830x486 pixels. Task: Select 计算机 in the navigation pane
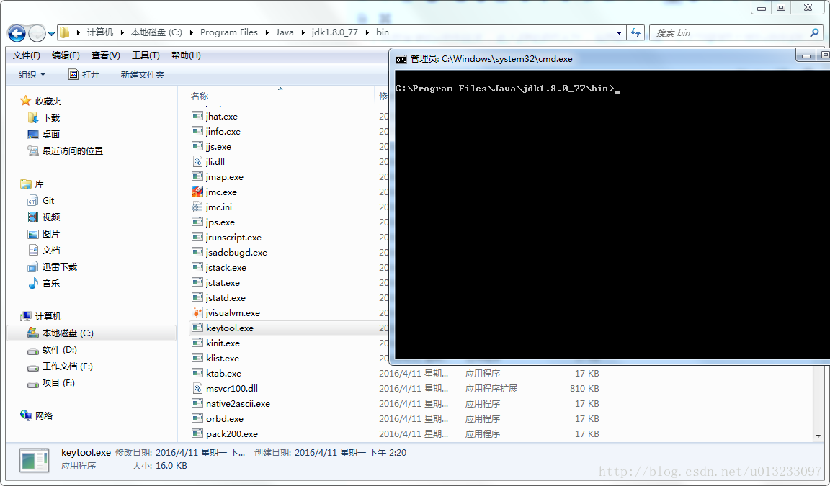coord(41,316)
